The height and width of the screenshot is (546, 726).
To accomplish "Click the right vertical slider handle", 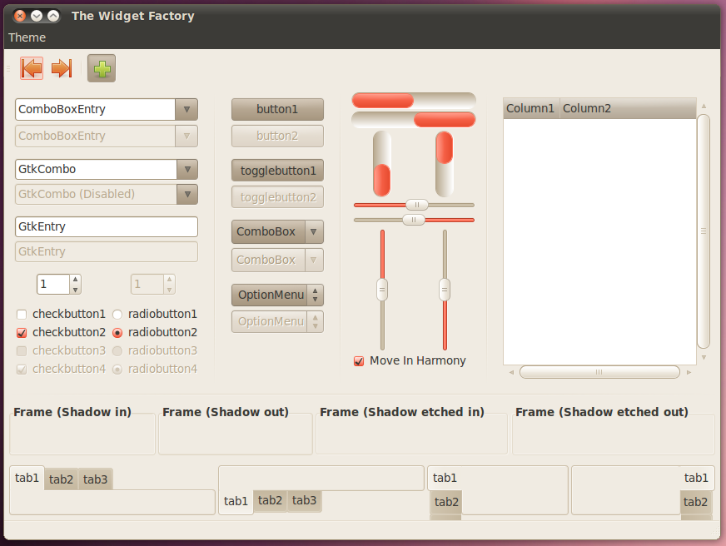I will pos(445,290).
